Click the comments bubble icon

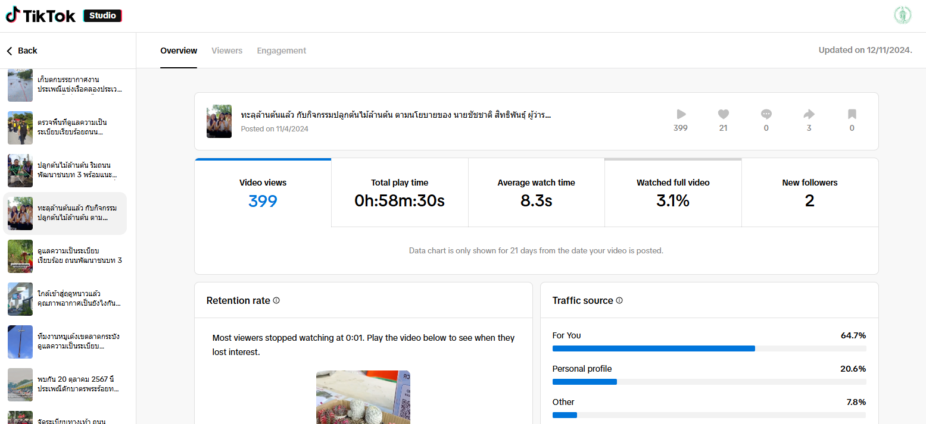766,114
